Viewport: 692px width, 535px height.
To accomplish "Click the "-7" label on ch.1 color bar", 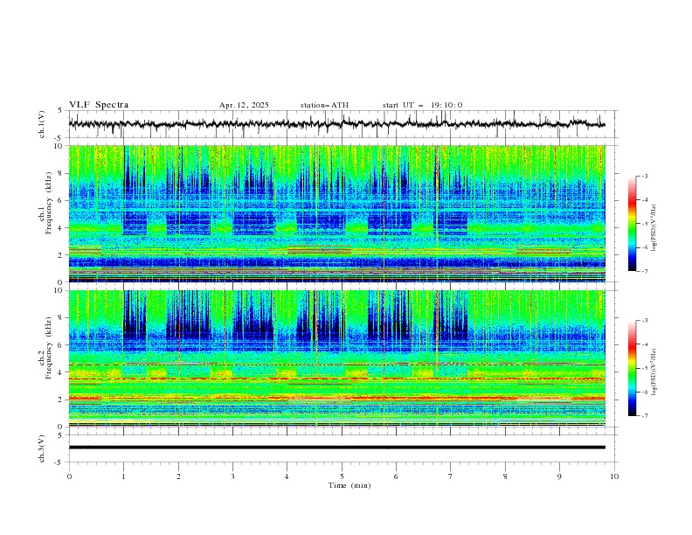I will (644, 271).
